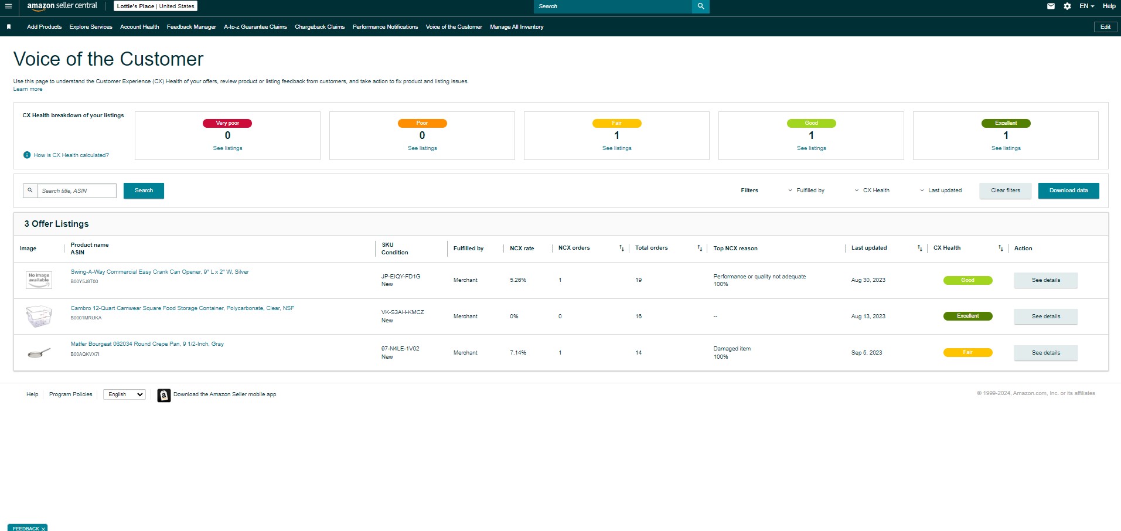Click Download the Amazon Seller mobile app
The width and height of the screenshot is (1121, 531).
point(224,394)
